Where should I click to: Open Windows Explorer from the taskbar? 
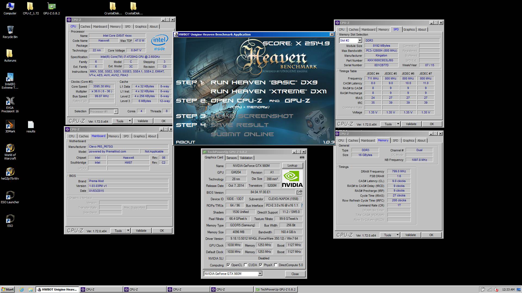(x=30, y=289)
